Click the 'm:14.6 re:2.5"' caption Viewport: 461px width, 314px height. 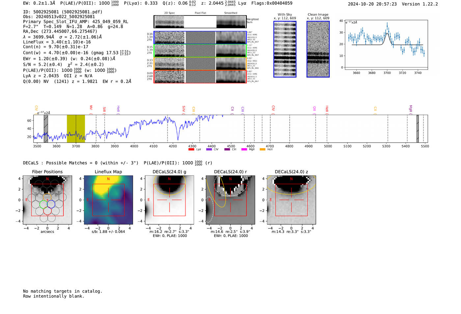coord(230,232)
